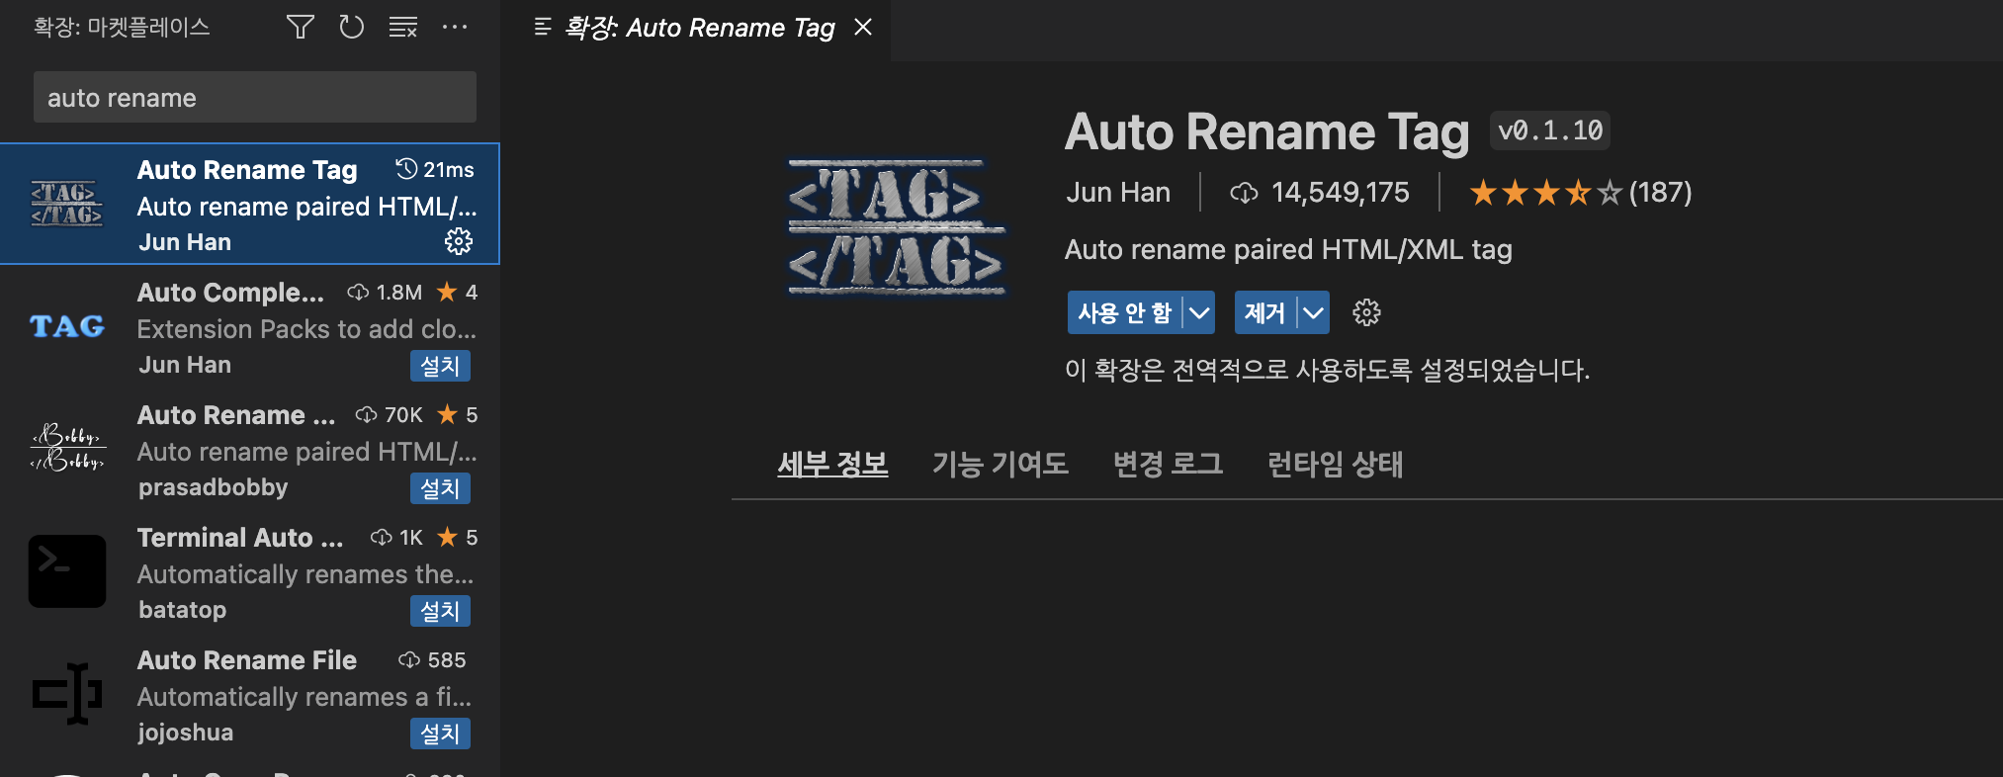The height and width of the screenshot is (777, 2003).
Task: Click the 제거 uninstall button
Action: coord(1264,313)
